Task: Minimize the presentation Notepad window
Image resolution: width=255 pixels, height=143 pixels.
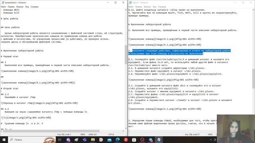Action: (108, 3)
